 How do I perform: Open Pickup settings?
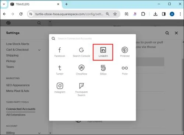pyautogui.click(x=11, y=61)
